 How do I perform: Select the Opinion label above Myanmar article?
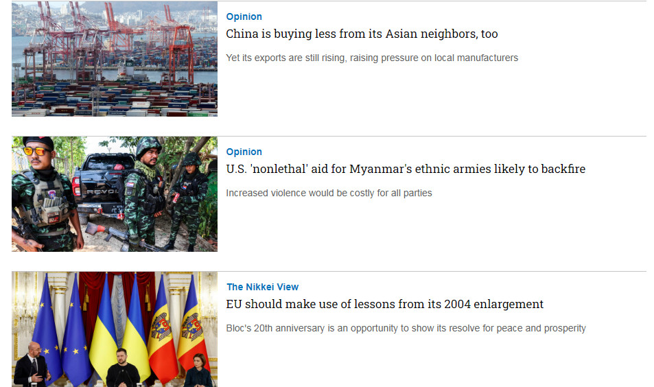point(244,152)
